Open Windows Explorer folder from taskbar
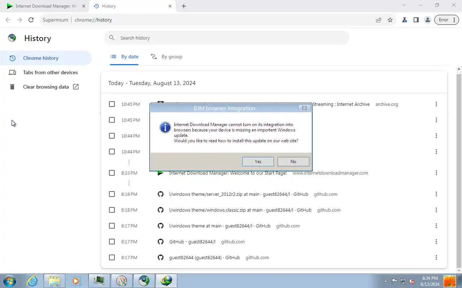Screen dimensions: 462x288 coord(55,281)
